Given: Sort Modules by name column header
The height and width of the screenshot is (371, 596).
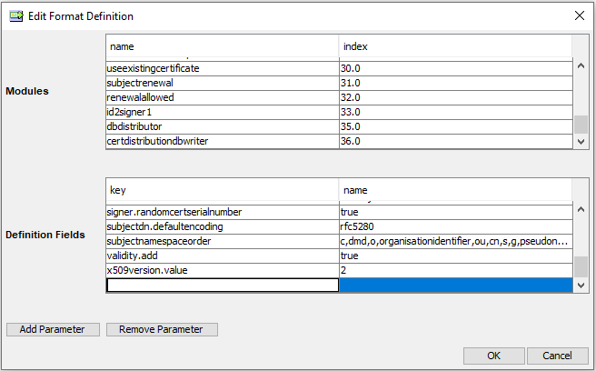Looking at the screenshot, I should (x=222, y=46).
